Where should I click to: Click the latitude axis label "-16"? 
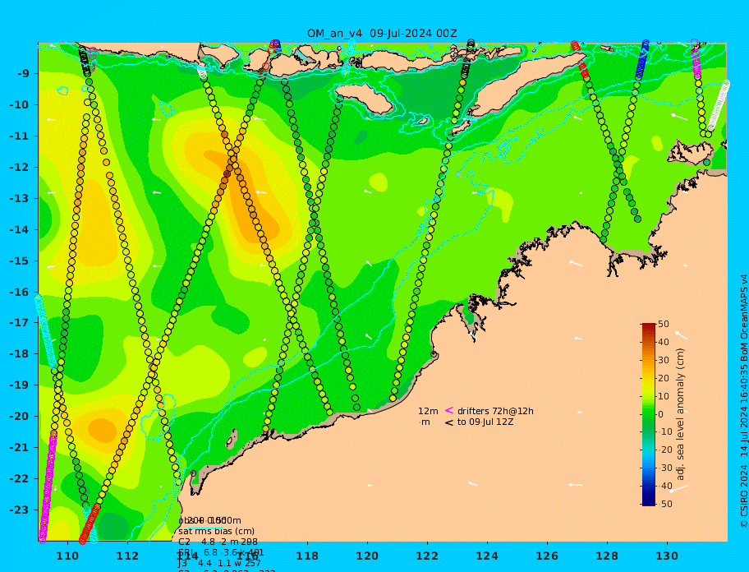pyautogui.click(x=19, y=292)
